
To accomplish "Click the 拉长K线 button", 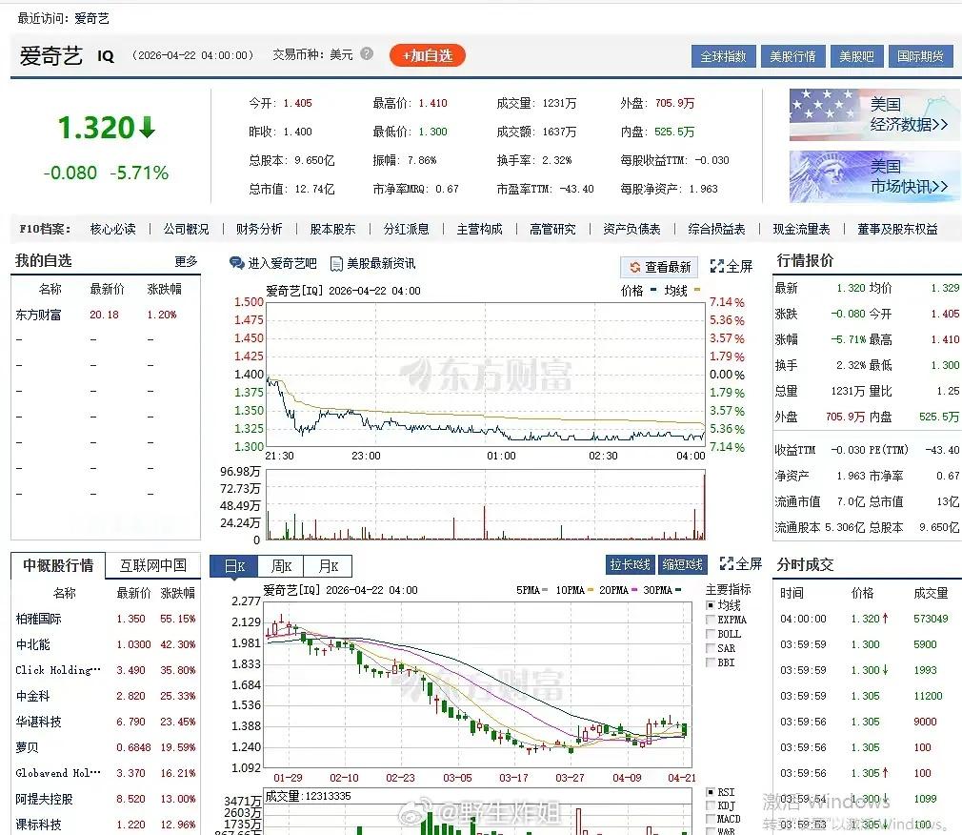I will (631, 564).
